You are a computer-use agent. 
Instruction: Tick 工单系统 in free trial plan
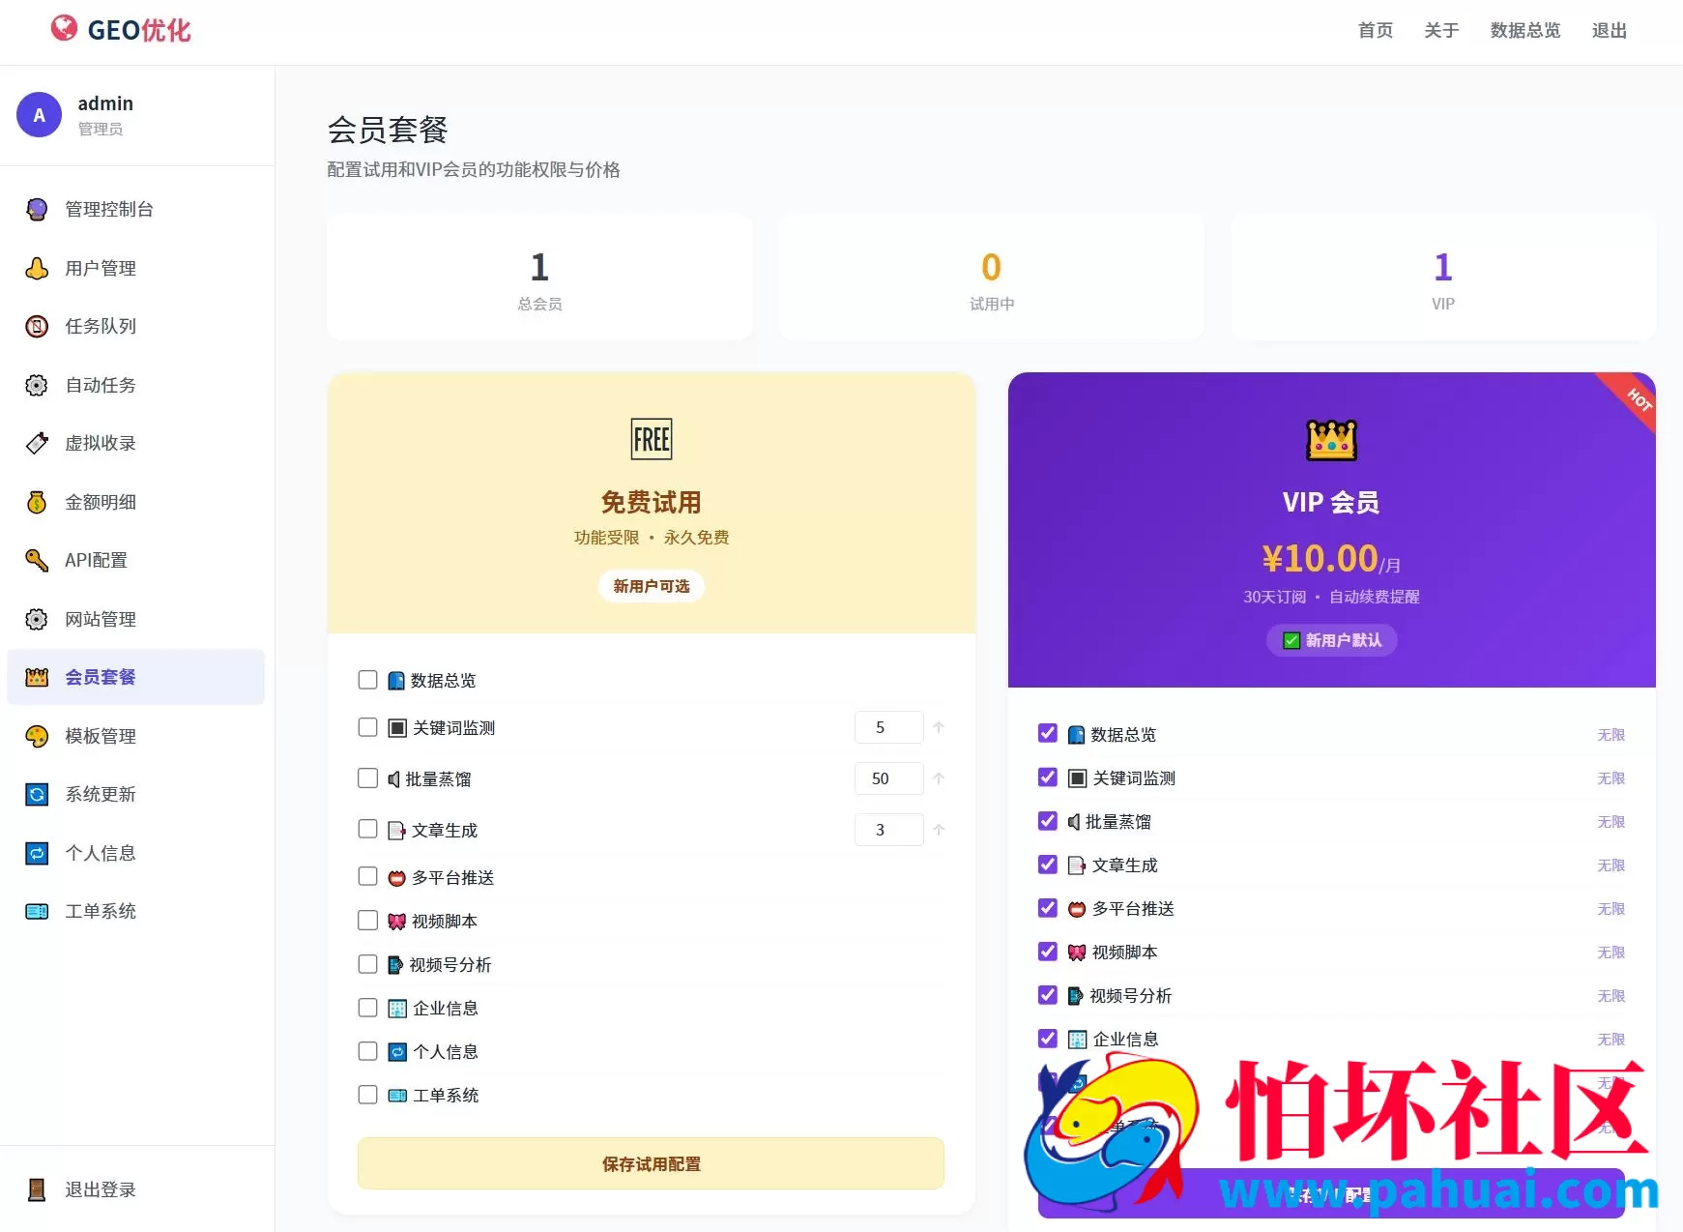coord(367,1095)
